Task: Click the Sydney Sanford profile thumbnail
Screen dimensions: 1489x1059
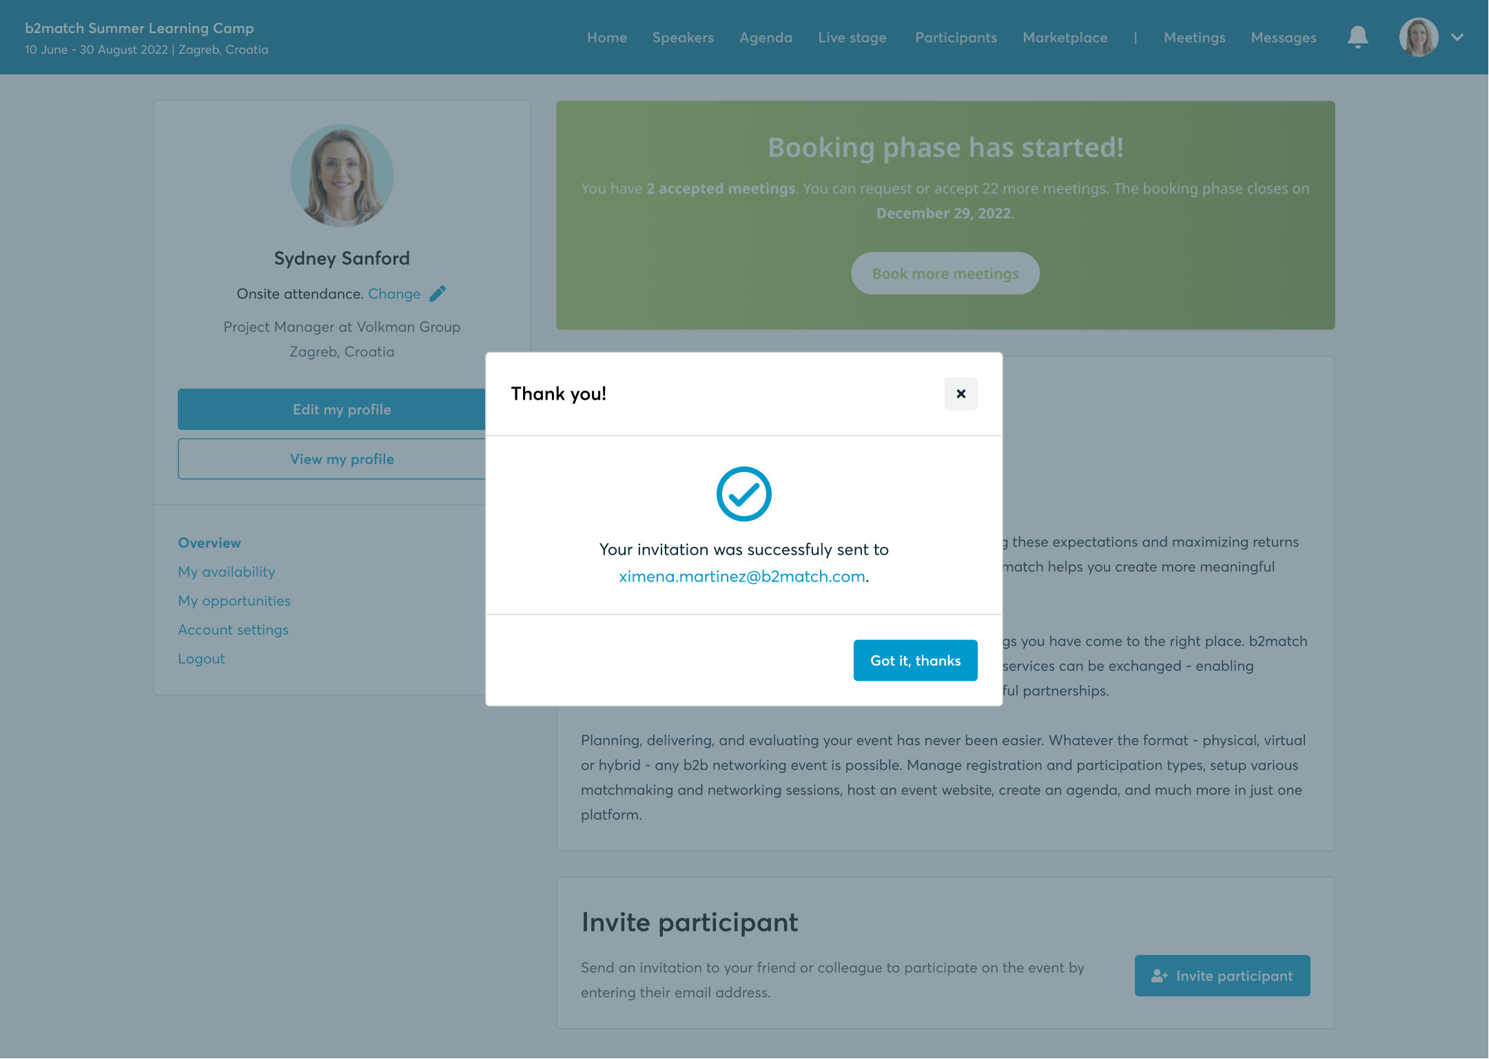Action: (342, 176)
